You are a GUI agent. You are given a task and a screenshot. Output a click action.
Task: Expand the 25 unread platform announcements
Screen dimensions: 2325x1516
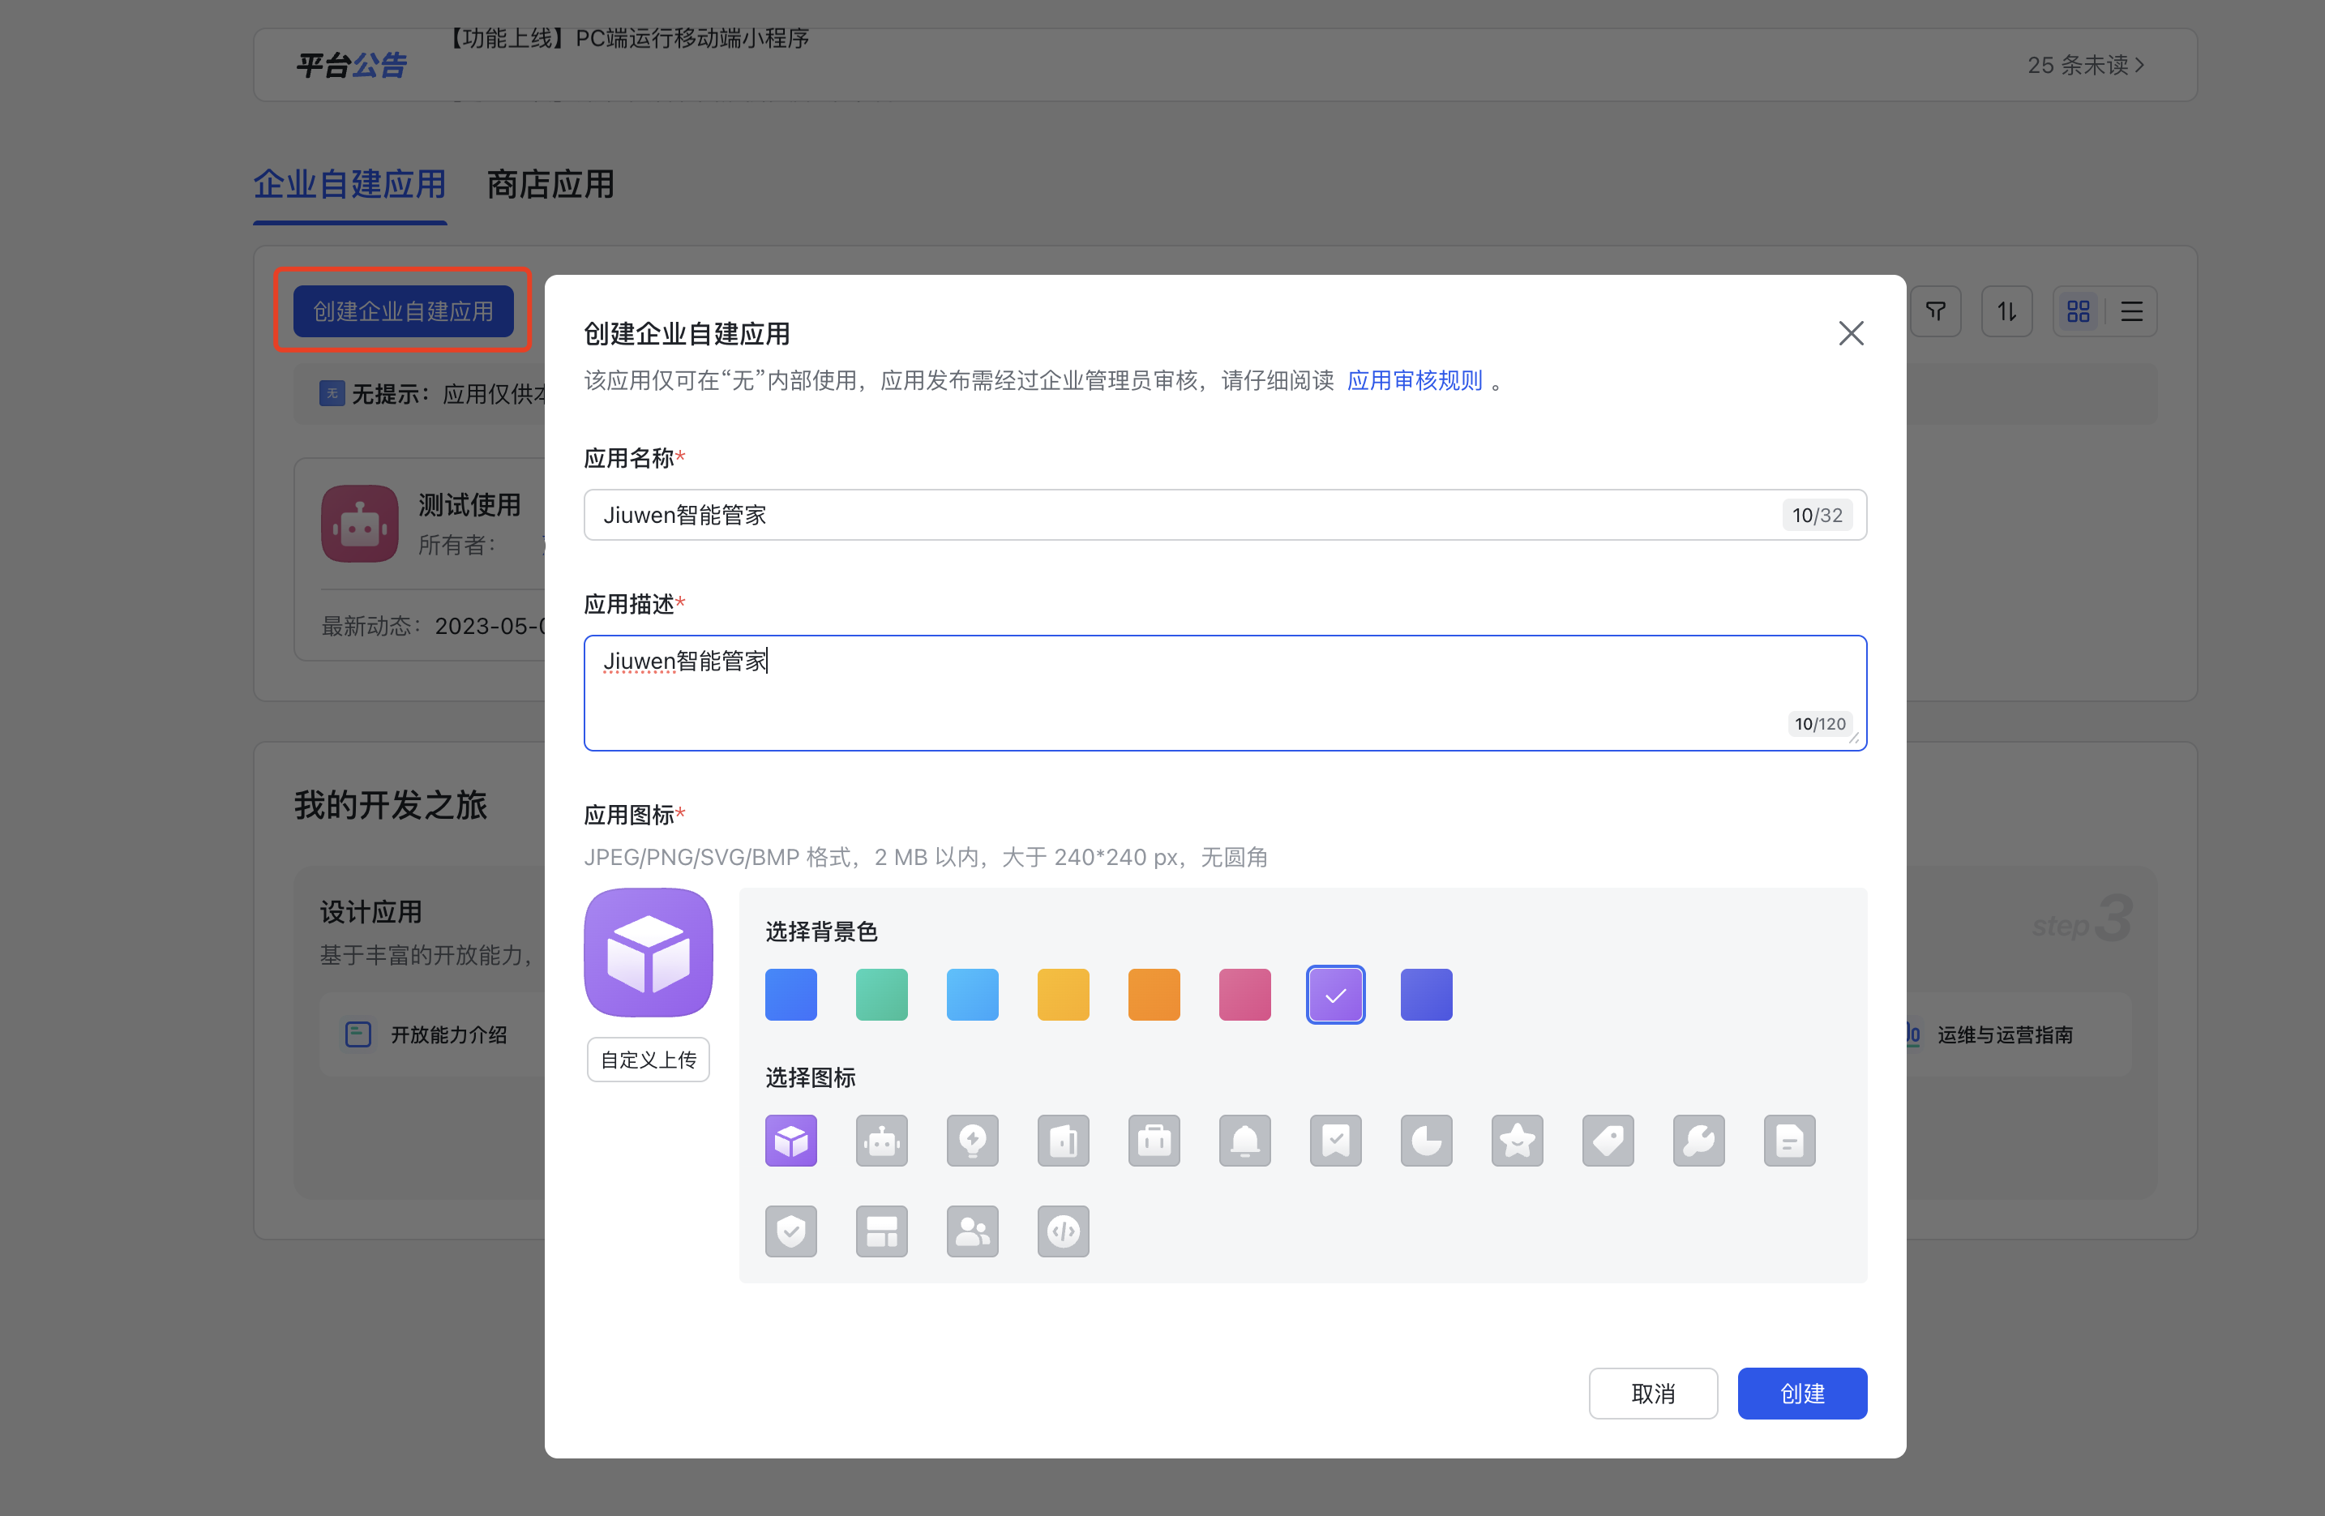point(2086,65)
